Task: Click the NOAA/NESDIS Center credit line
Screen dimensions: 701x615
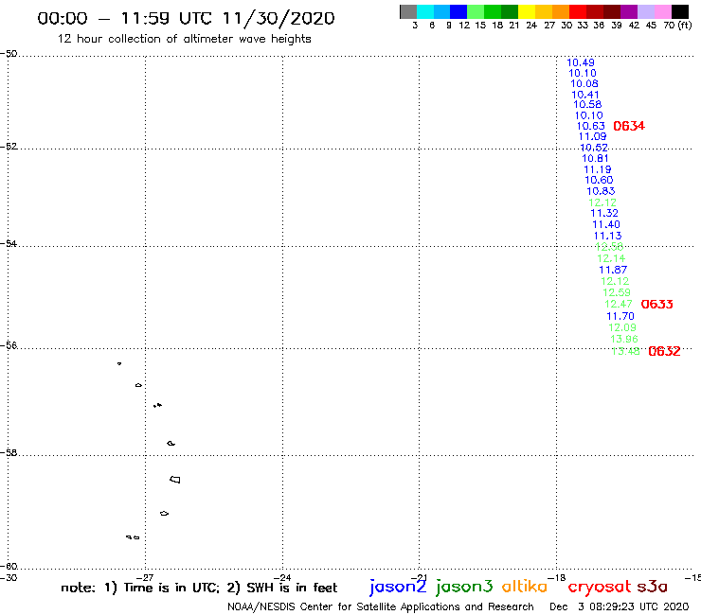Action: click(x=381, y=607)
